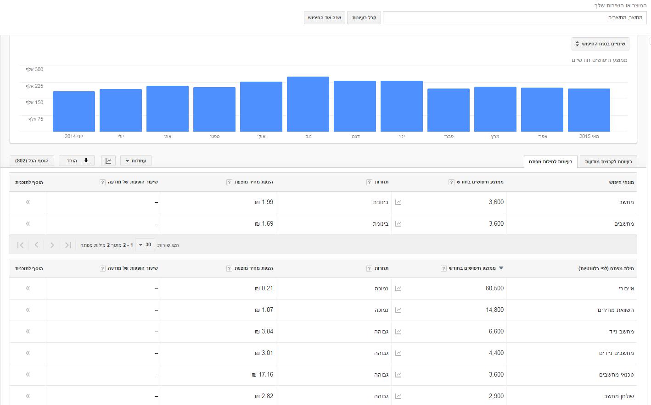Click שנה את החיפוש button

coord(325,17)
